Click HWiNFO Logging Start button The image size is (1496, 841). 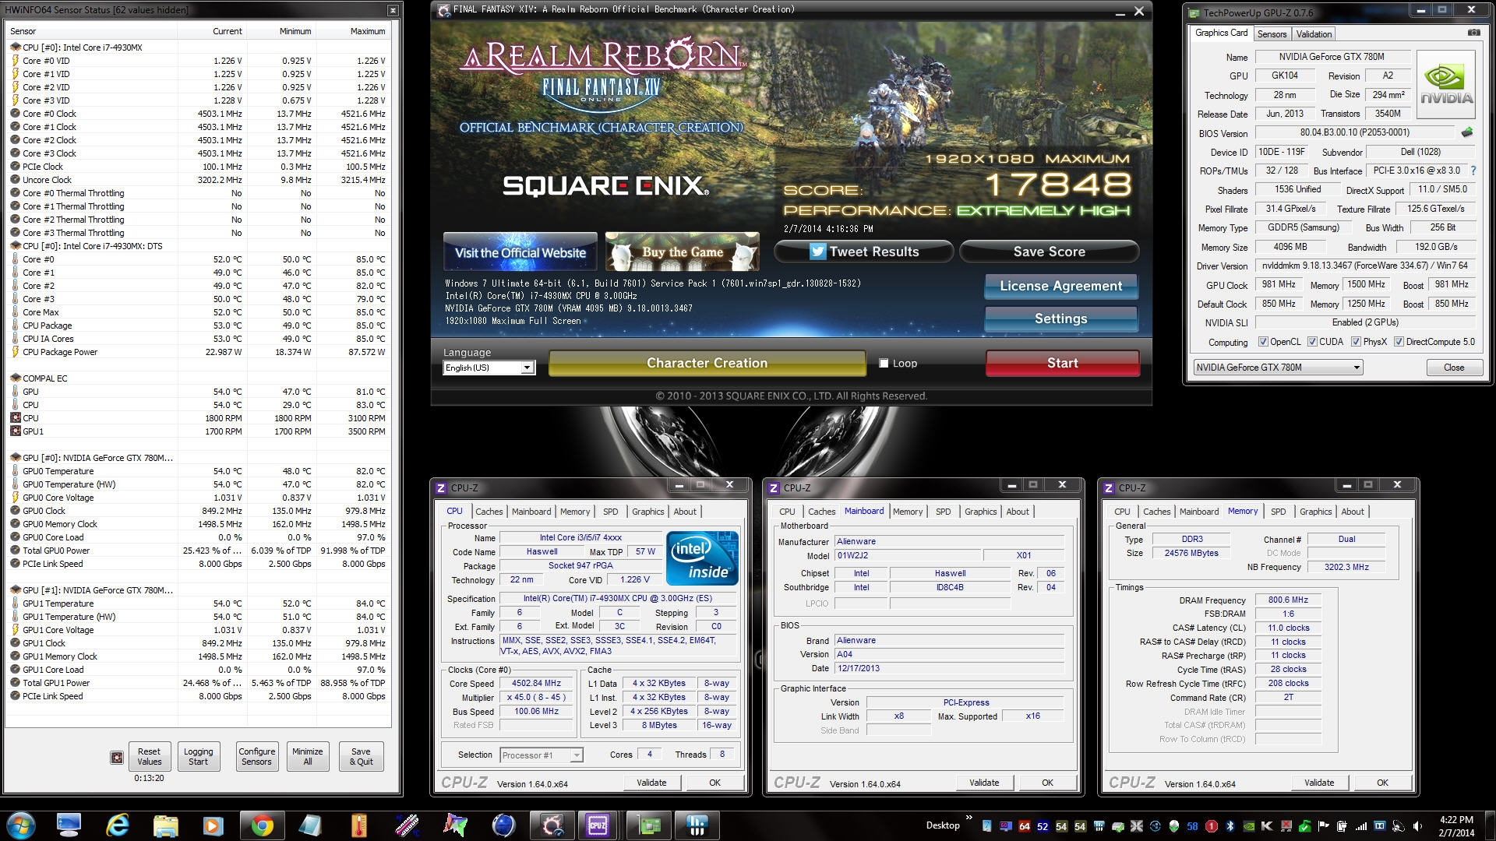[x=198, y=757]
